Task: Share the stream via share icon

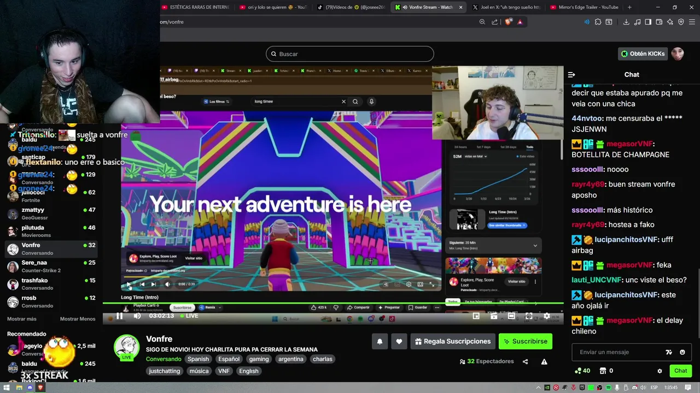Action: click(x=525, y=361)
